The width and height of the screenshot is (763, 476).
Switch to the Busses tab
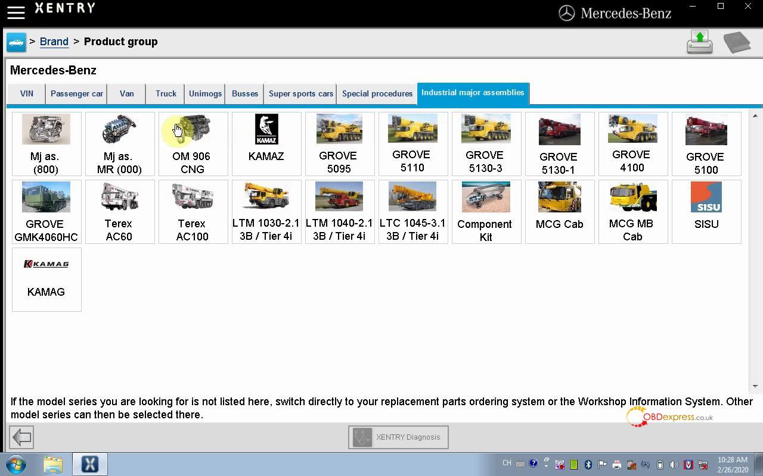tap(245, 93)
